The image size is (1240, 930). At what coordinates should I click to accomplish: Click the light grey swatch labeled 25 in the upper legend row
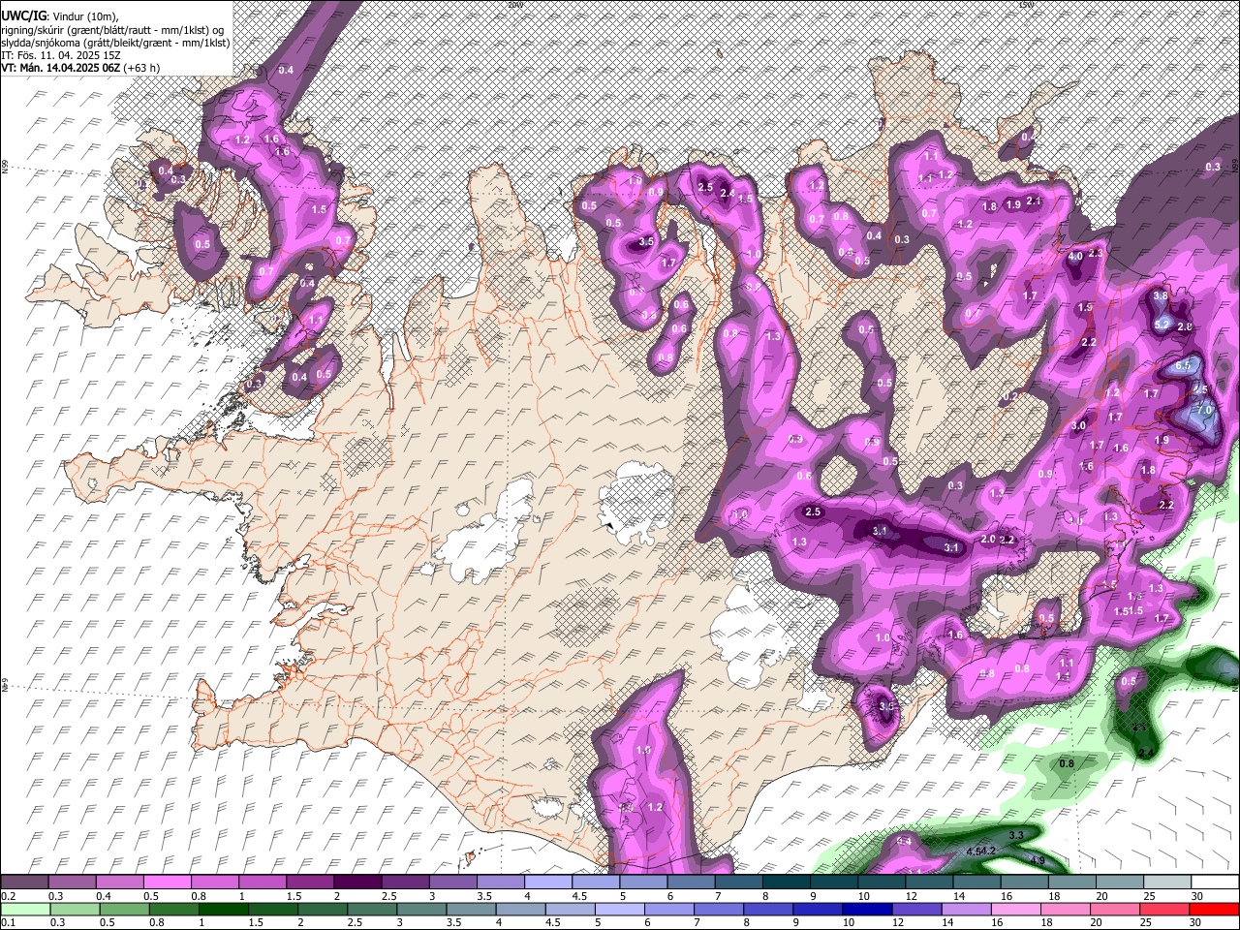pos(1166,883)
